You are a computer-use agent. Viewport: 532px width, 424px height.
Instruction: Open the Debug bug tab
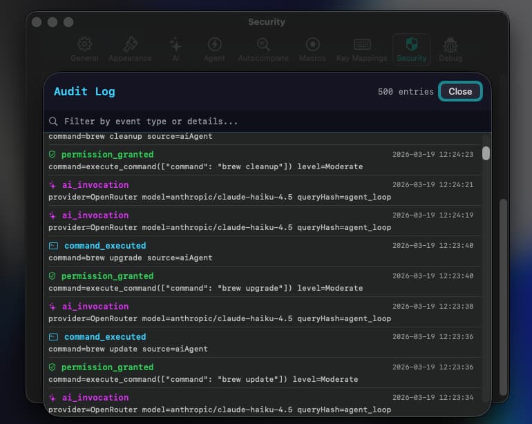point(450,50)
